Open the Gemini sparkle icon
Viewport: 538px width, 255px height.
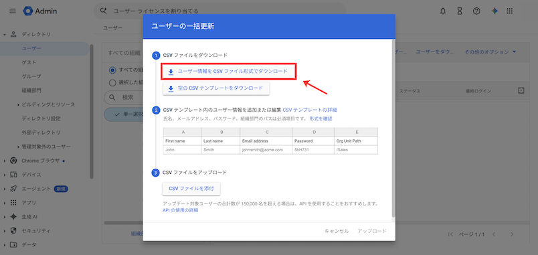(x=494, y=11)
